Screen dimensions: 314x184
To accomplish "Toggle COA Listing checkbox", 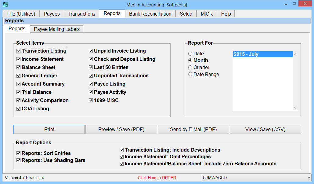I will [x=18, y=109].
